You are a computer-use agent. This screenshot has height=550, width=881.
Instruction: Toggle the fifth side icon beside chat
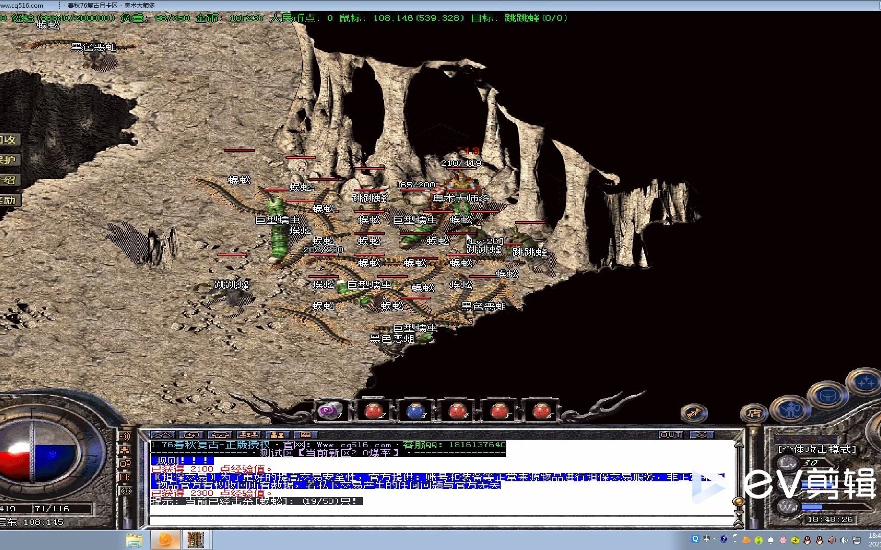pos(125,491)
